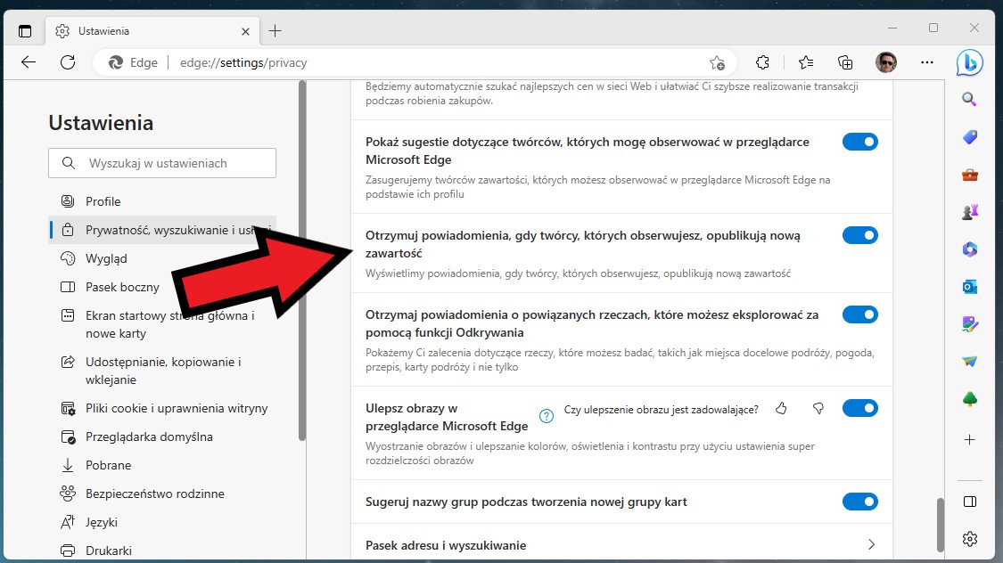Open Bing Copilot sidebar icon
Screen dimensions: 1003x563
969,62
